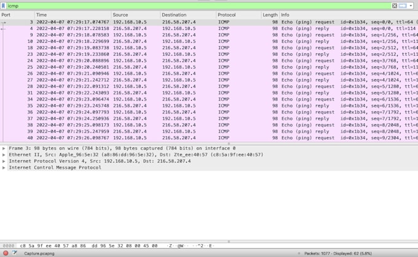Open the filter bookmark icon
The height and width of the screenshot is (257, 418).
tap(3, 6)
